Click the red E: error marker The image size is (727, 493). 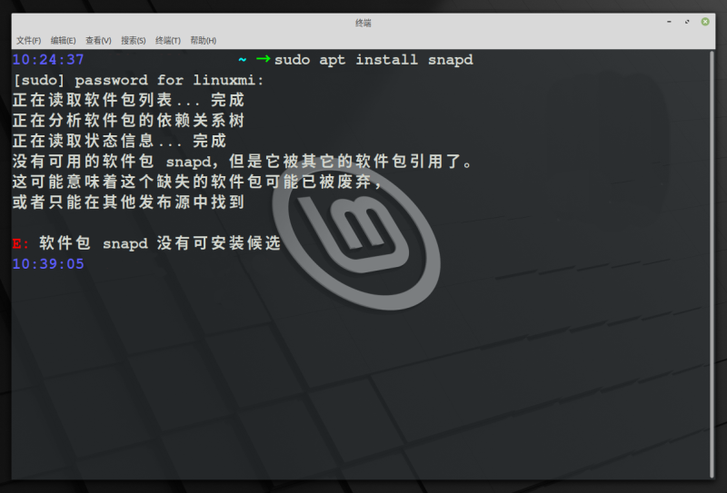pos(21,243)
